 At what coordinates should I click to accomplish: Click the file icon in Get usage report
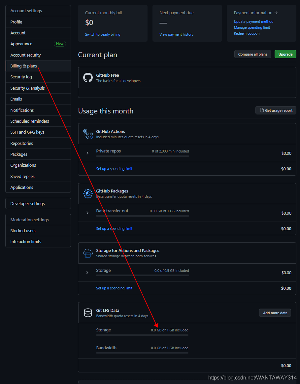click(262, 110)
